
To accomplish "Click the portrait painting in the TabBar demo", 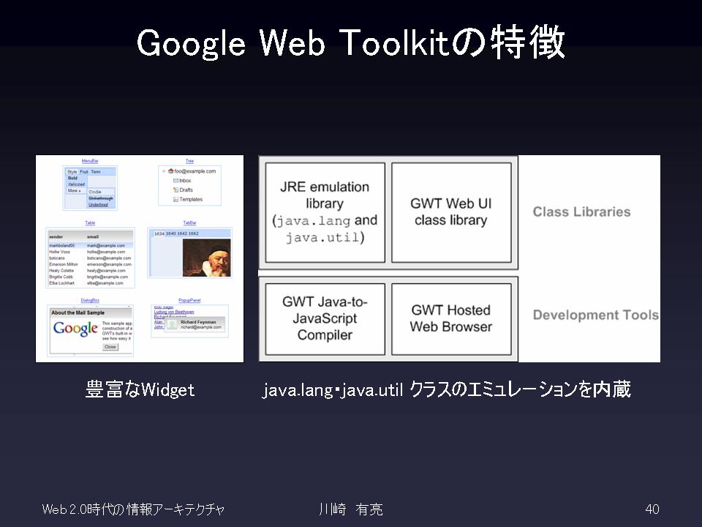I will 207,258.
